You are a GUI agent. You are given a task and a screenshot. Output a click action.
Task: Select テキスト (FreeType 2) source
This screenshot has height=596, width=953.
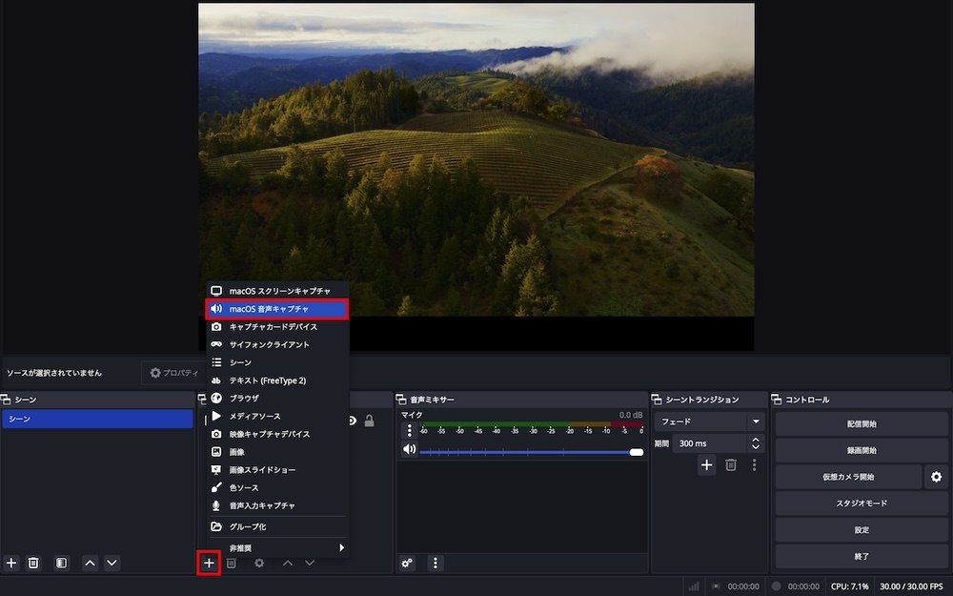pos(277,380)
